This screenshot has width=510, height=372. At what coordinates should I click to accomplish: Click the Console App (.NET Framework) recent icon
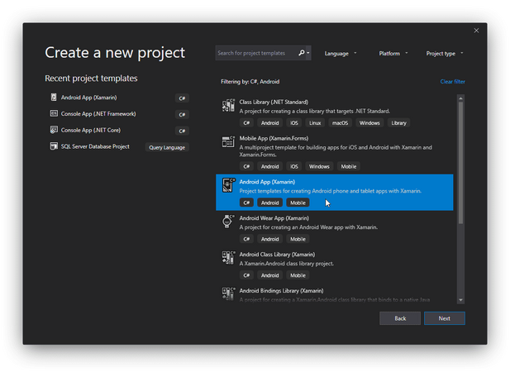pos(54,113)
